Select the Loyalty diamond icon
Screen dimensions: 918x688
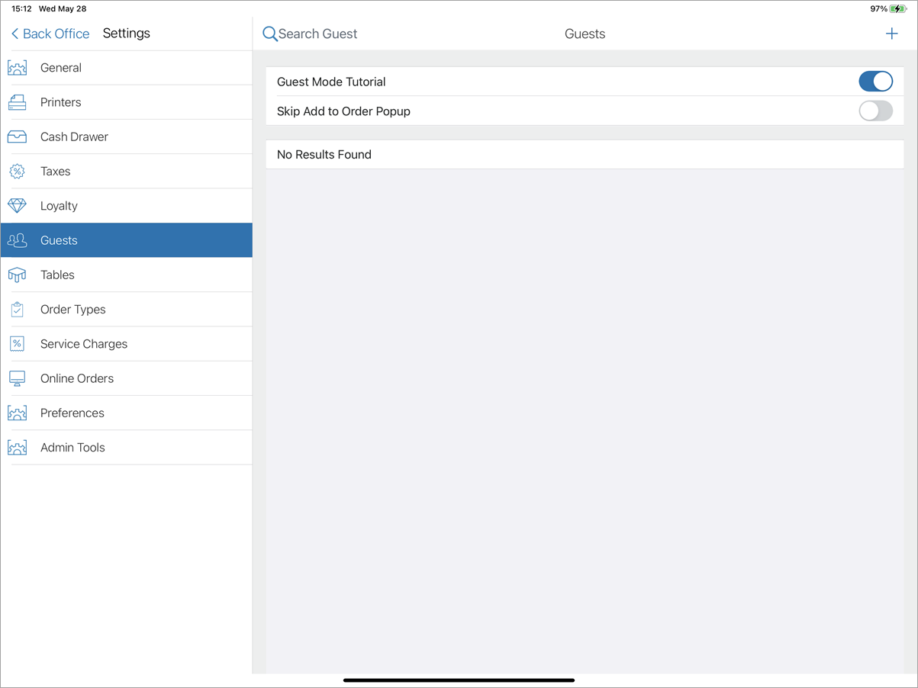[17, 205]
